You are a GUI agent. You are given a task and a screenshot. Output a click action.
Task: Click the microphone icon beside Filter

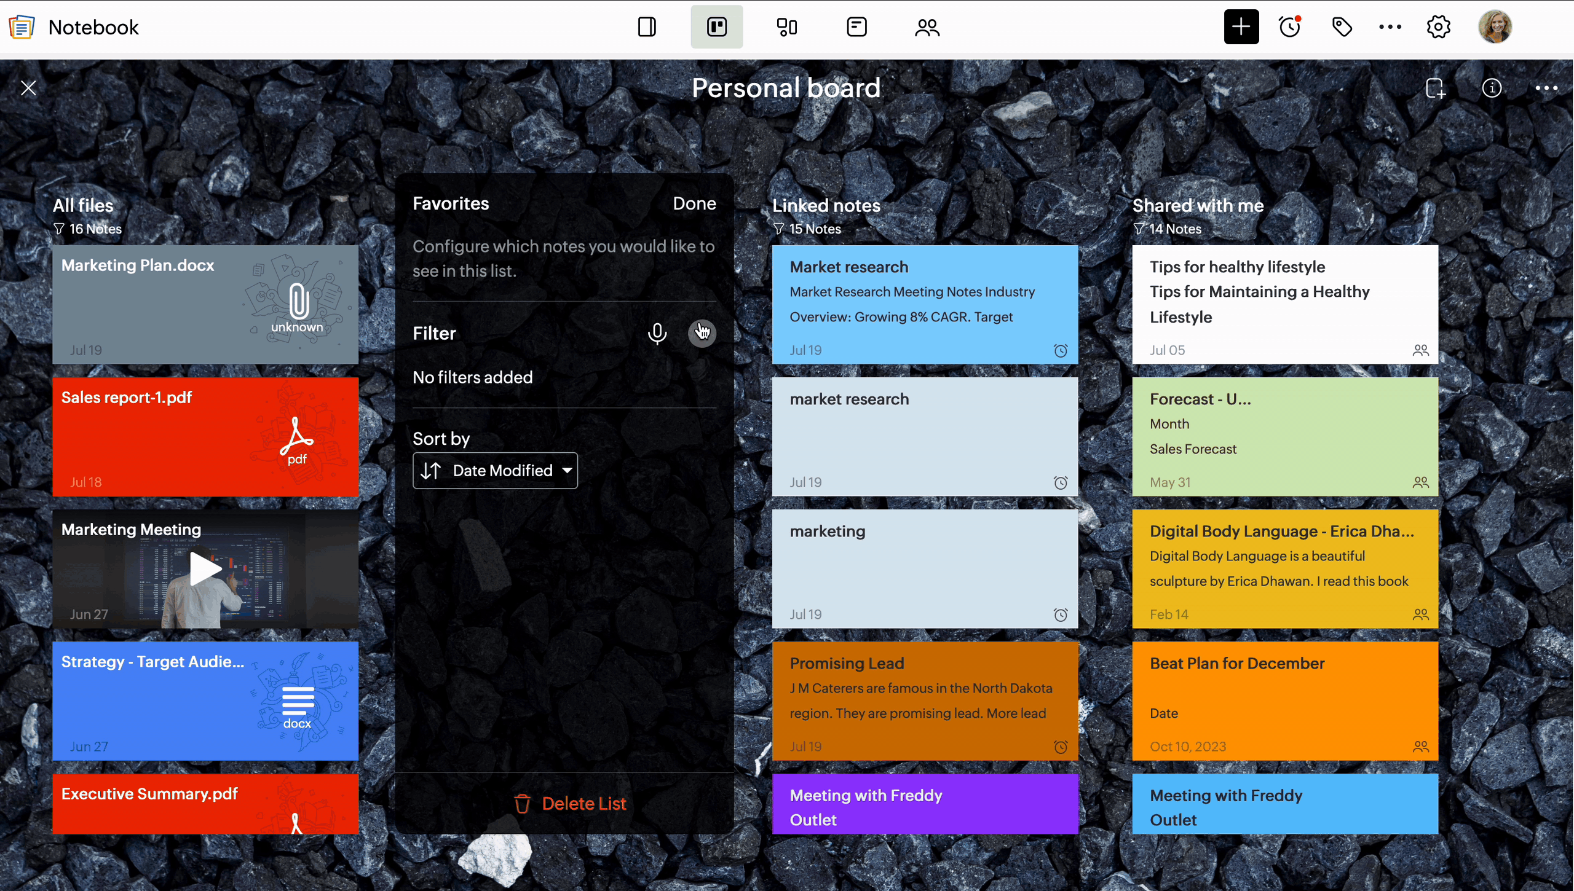pyautogui.click(x=657, y=333)
